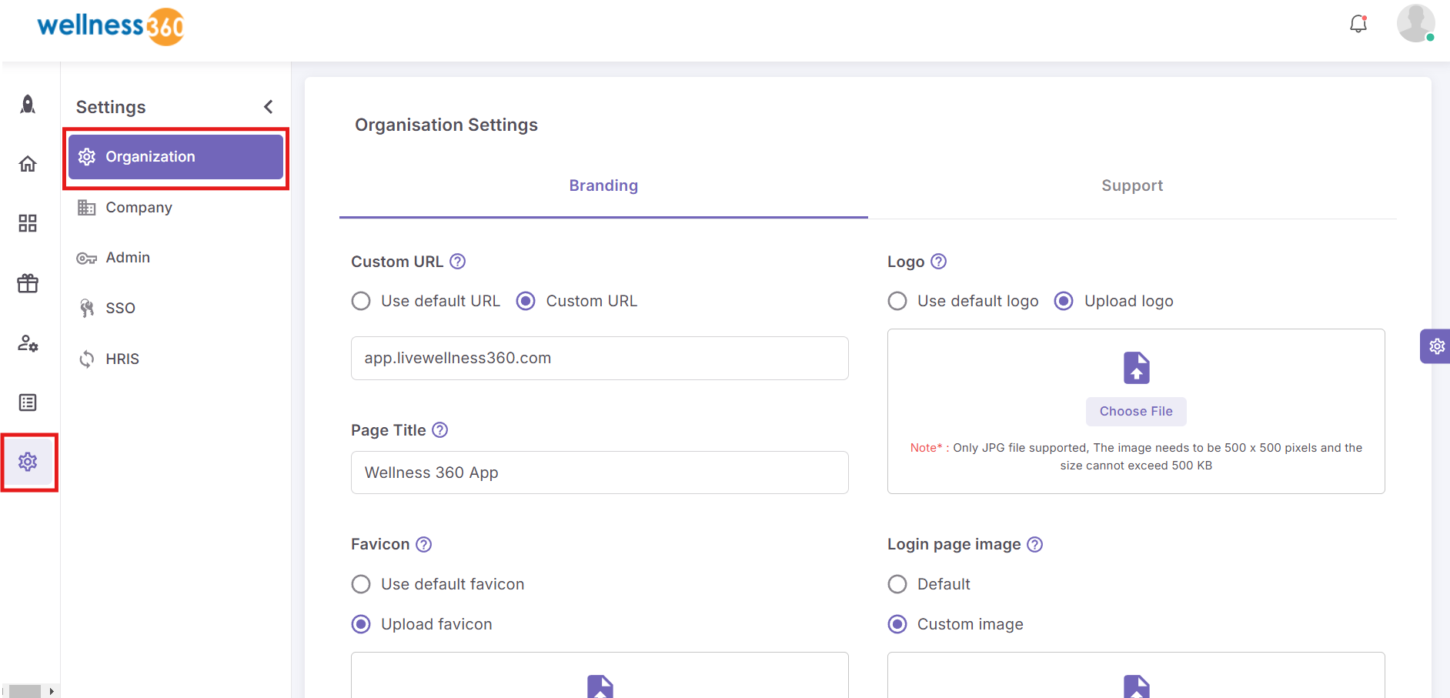Screen dimensions: 1450x698
Task: Collapse the Settings panel with the chevron
Action: click(269, 107)
